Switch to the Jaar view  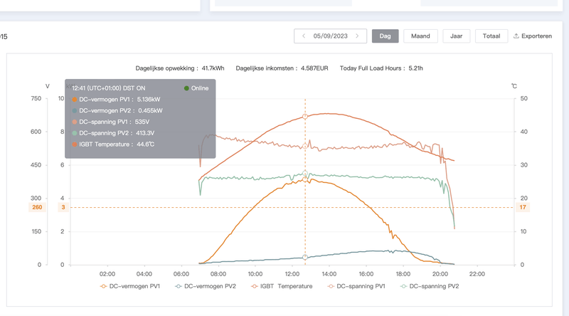(456, 36)
